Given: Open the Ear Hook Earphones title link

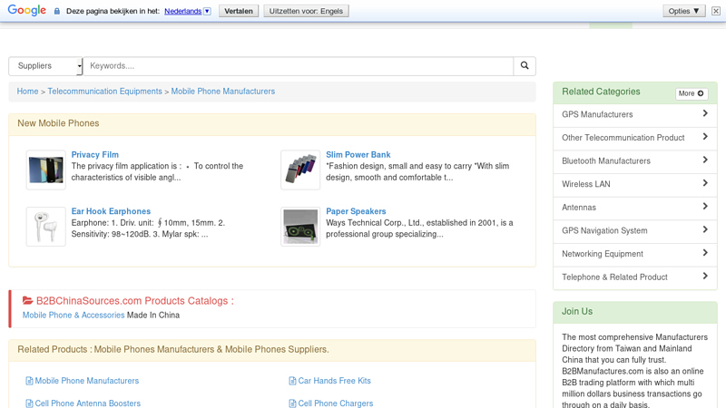Looking at the screenshot, I should pyautogui.click(x=111, y=211).
